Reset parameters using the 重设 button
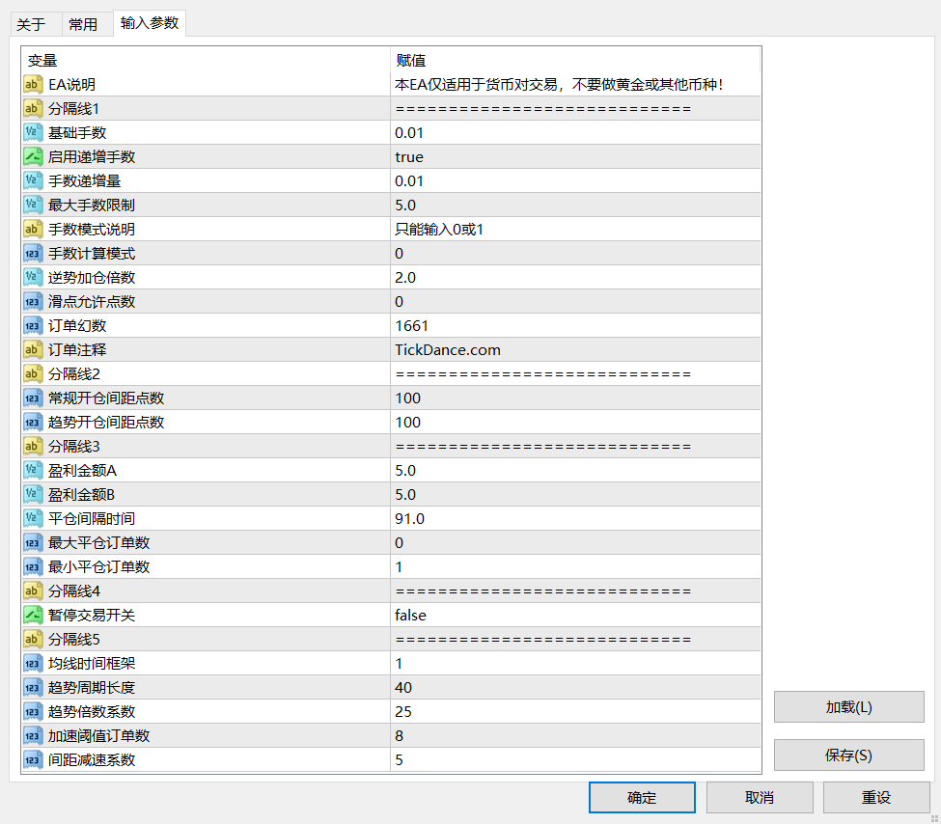941x824 pixels. [876, 798]
